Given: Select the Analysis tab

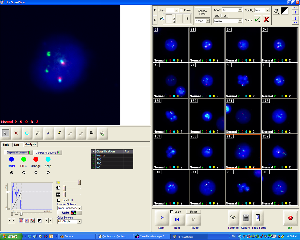Looking at the screenshot, I should tap(31, 144).
